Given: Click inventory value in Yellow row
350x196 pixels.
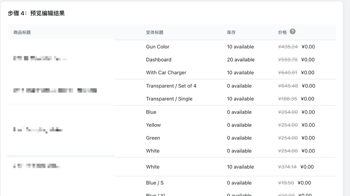Looking at the screenshot, I should tap(239, 125).
